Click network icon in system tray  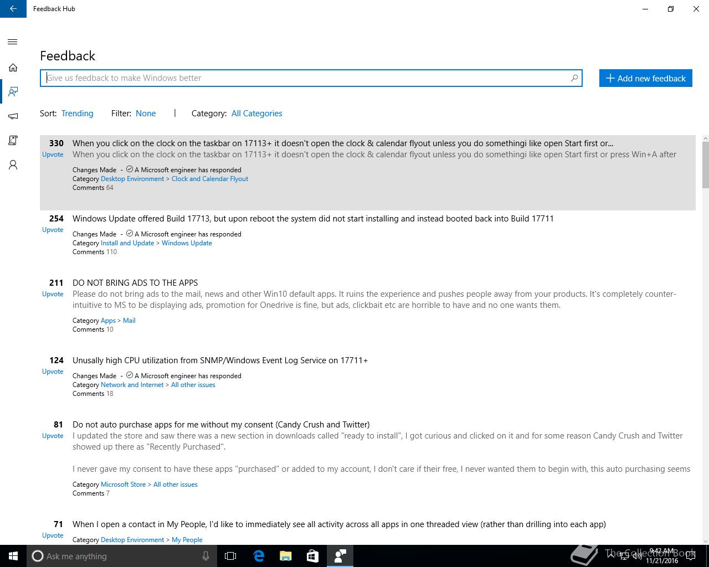click(624, 556)
